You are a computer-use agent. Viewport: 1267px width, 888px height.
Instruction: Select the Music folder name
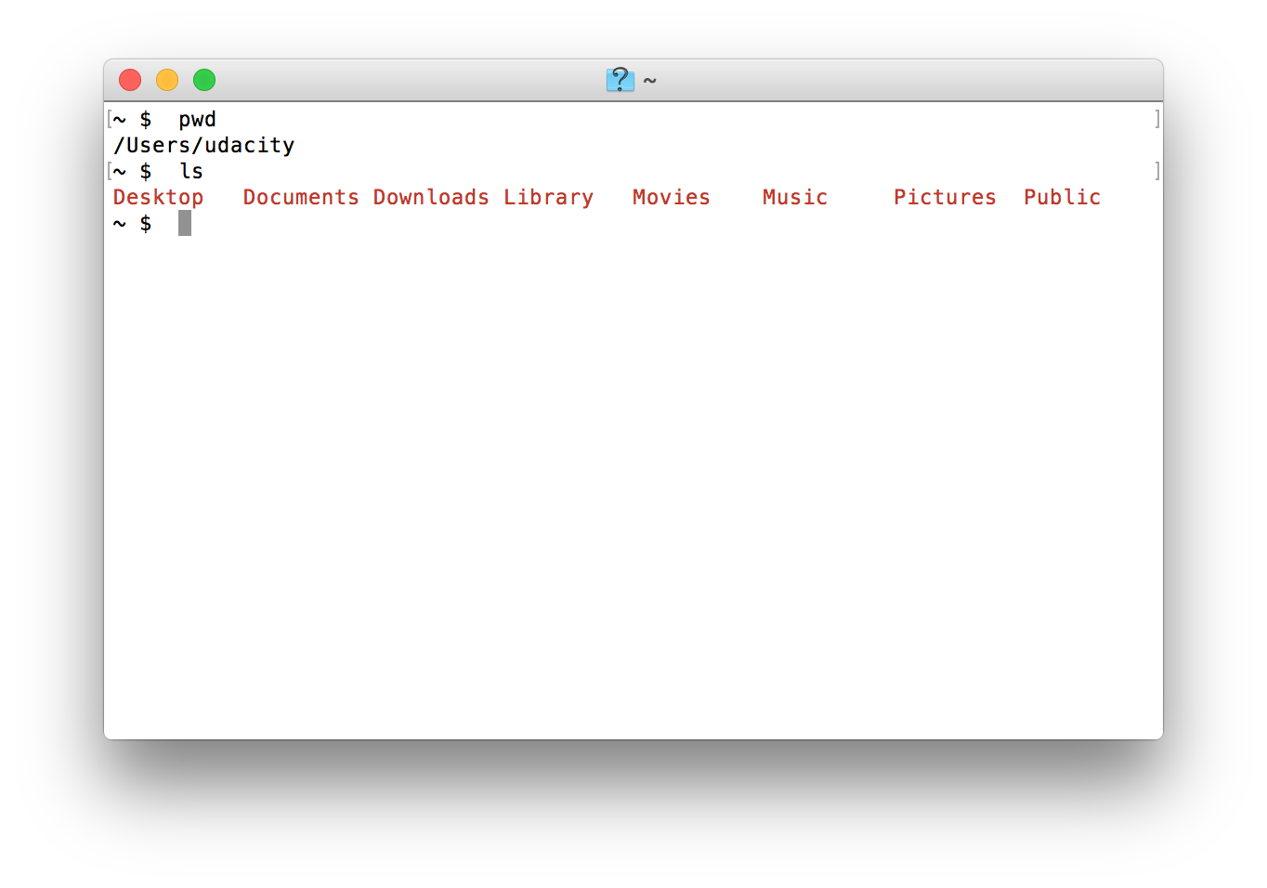coord(794,197)
